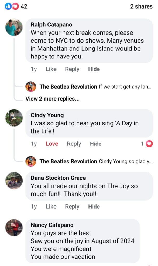Reply to Ralph Catapano's comment
This screenshot has width=158, height=266.
(72, 69)
